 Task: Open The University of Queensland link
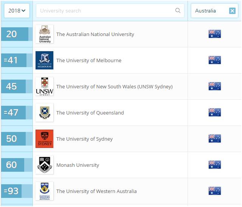90,113
